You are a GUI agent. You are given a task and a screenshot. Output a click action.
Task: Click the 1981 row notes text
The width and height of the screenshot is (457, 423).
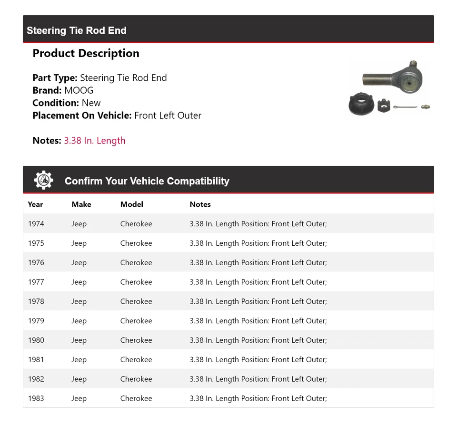tap(258, 360)
